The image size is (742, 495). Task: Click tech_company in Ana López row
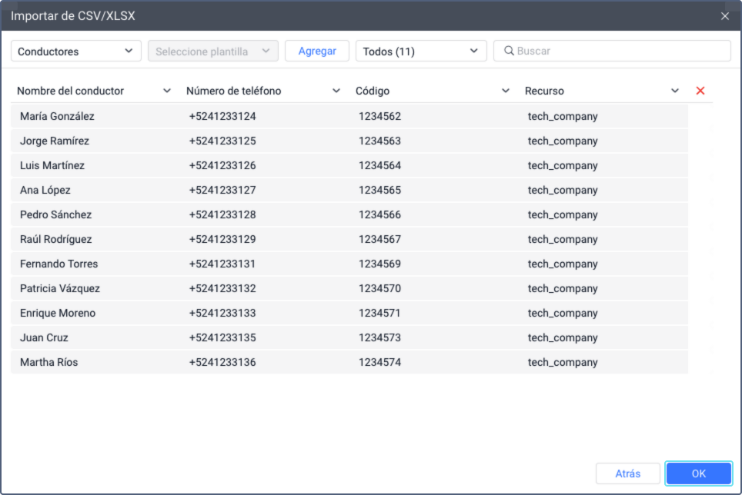(x=563, y=190)
